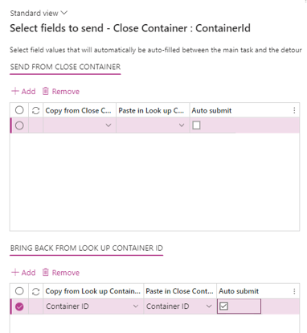Viewport: 307px width, 333px height.
Task: Expand the Standard view dropdown
Action: click(x=39, y=13)
